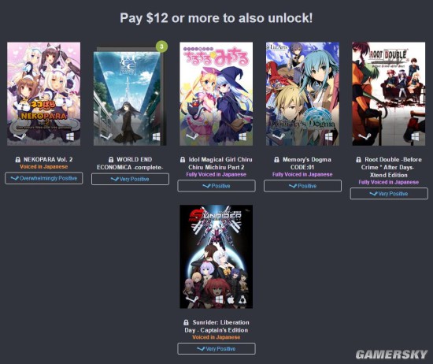Click the lock icon beside WORLD END ECONOMiCA

click(x=111, y=159)
